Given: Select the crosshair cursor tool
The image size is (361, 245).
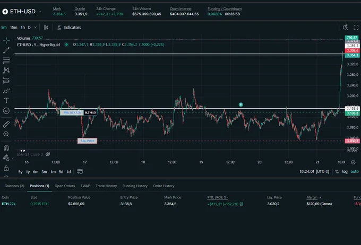Looking at the screenshot, I should pos(6,40).
